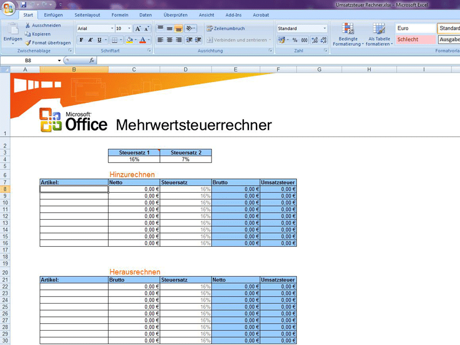Click Verbinden und zentrieren
The image size is (460, 345).
(239, 40)
